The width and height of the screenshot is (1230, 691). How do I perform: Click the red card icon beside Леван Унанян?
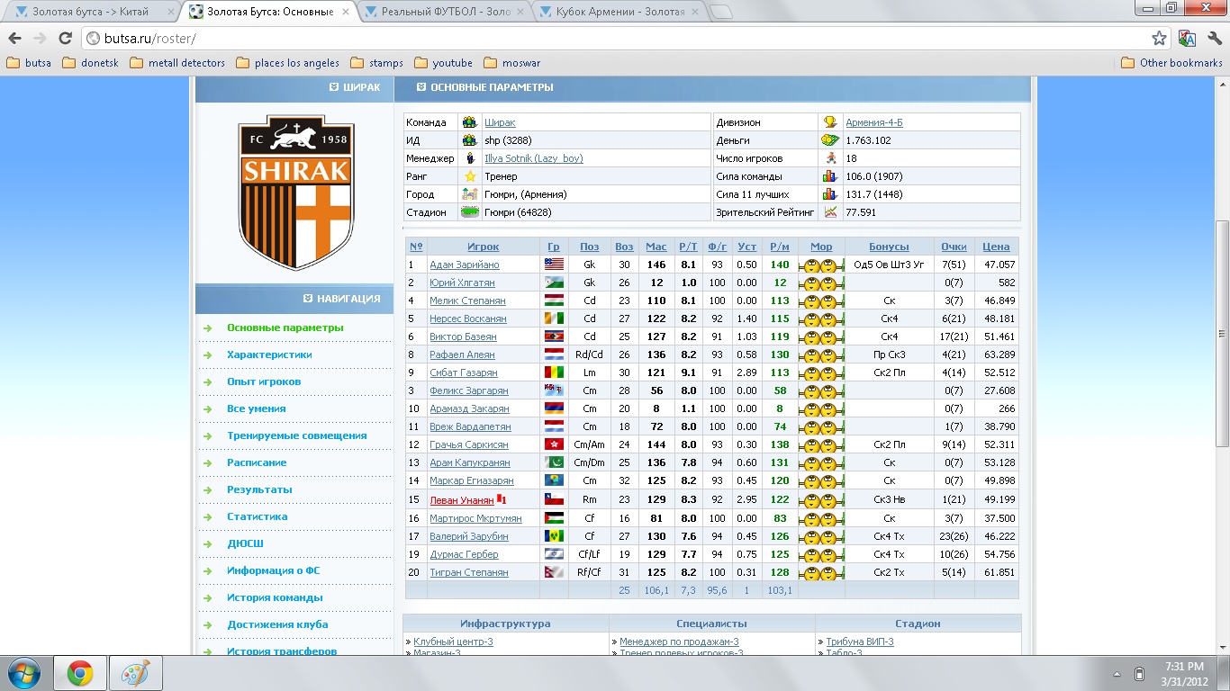point(502,499)
